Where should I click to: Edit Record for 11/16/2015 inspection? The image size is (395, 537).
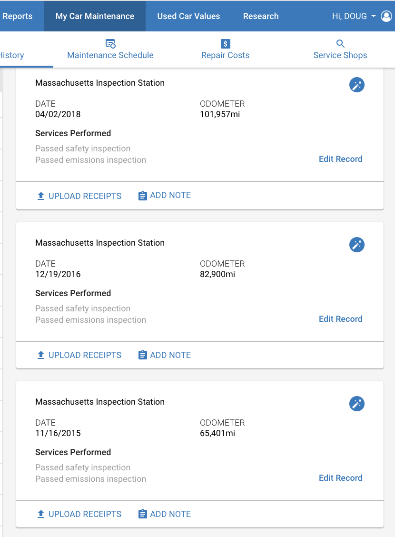tap(341, 478)
